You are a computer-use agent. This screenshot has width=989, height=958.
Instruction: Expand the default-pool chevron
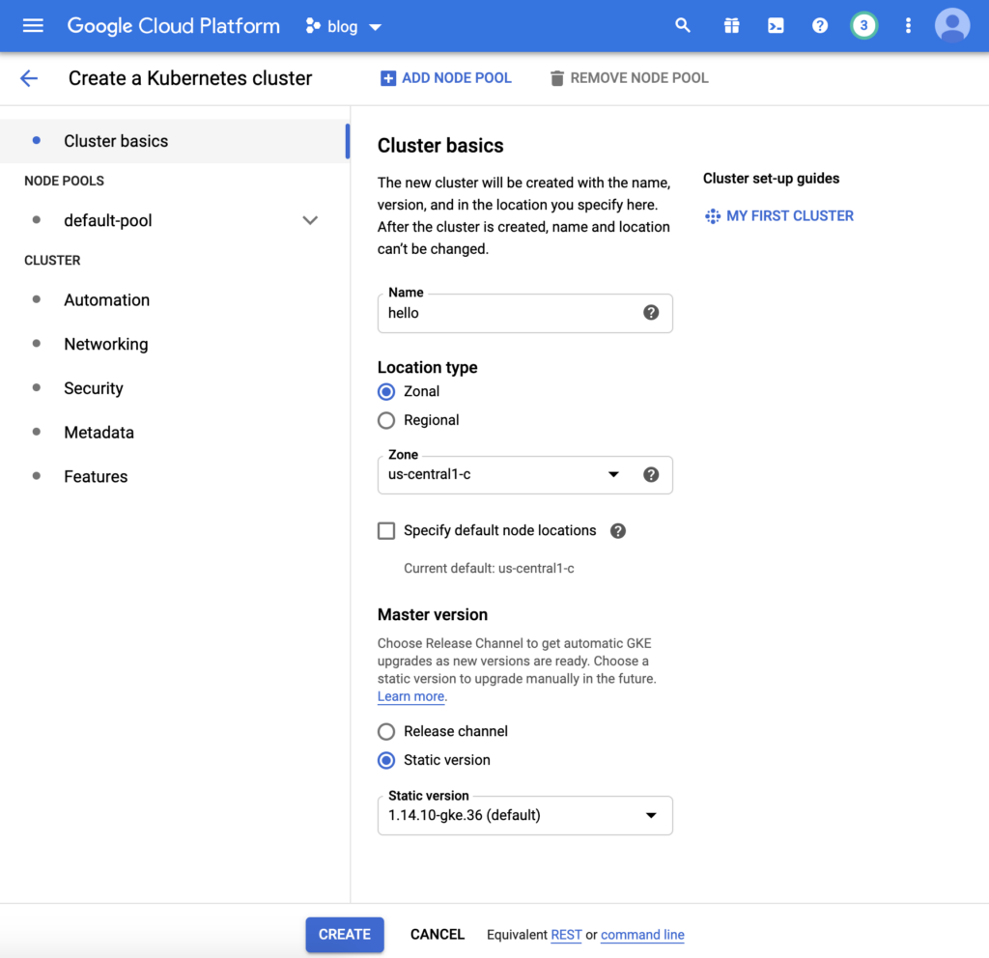pyautogui.click(x=310, y=221)
